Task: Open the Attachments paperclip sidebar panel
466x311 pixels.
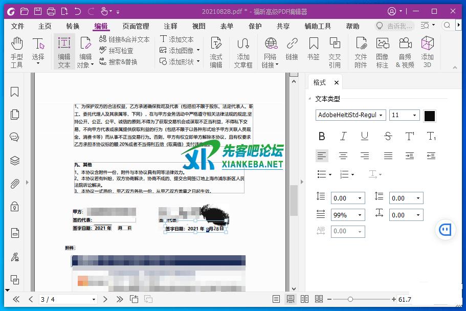Action: tap(15, 184)
